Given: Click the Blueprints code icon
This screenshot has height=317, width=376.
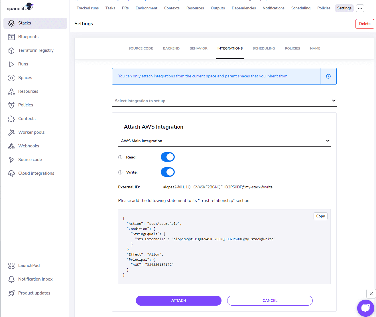Looking at the screenshot, I should (11, 37).
